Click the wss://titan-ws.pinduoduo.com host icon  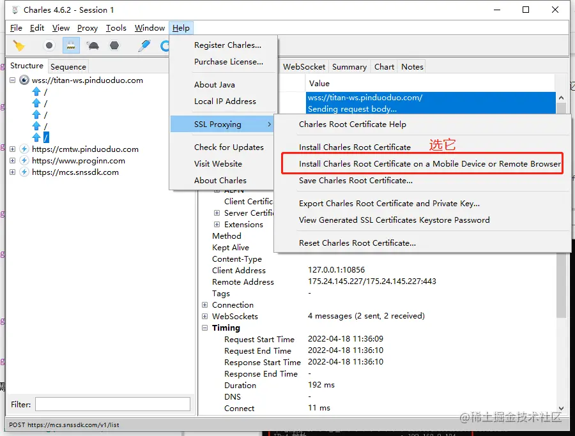point(24,80)
